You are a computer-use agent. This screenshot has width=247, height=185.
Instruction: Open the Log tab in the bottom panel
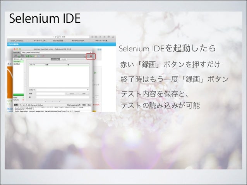(16, 105)
